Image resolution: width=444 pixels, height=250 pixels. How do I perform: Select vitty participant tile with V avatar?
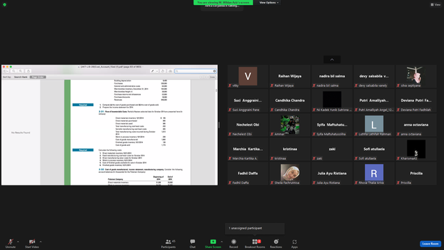(x=248, y=76)
